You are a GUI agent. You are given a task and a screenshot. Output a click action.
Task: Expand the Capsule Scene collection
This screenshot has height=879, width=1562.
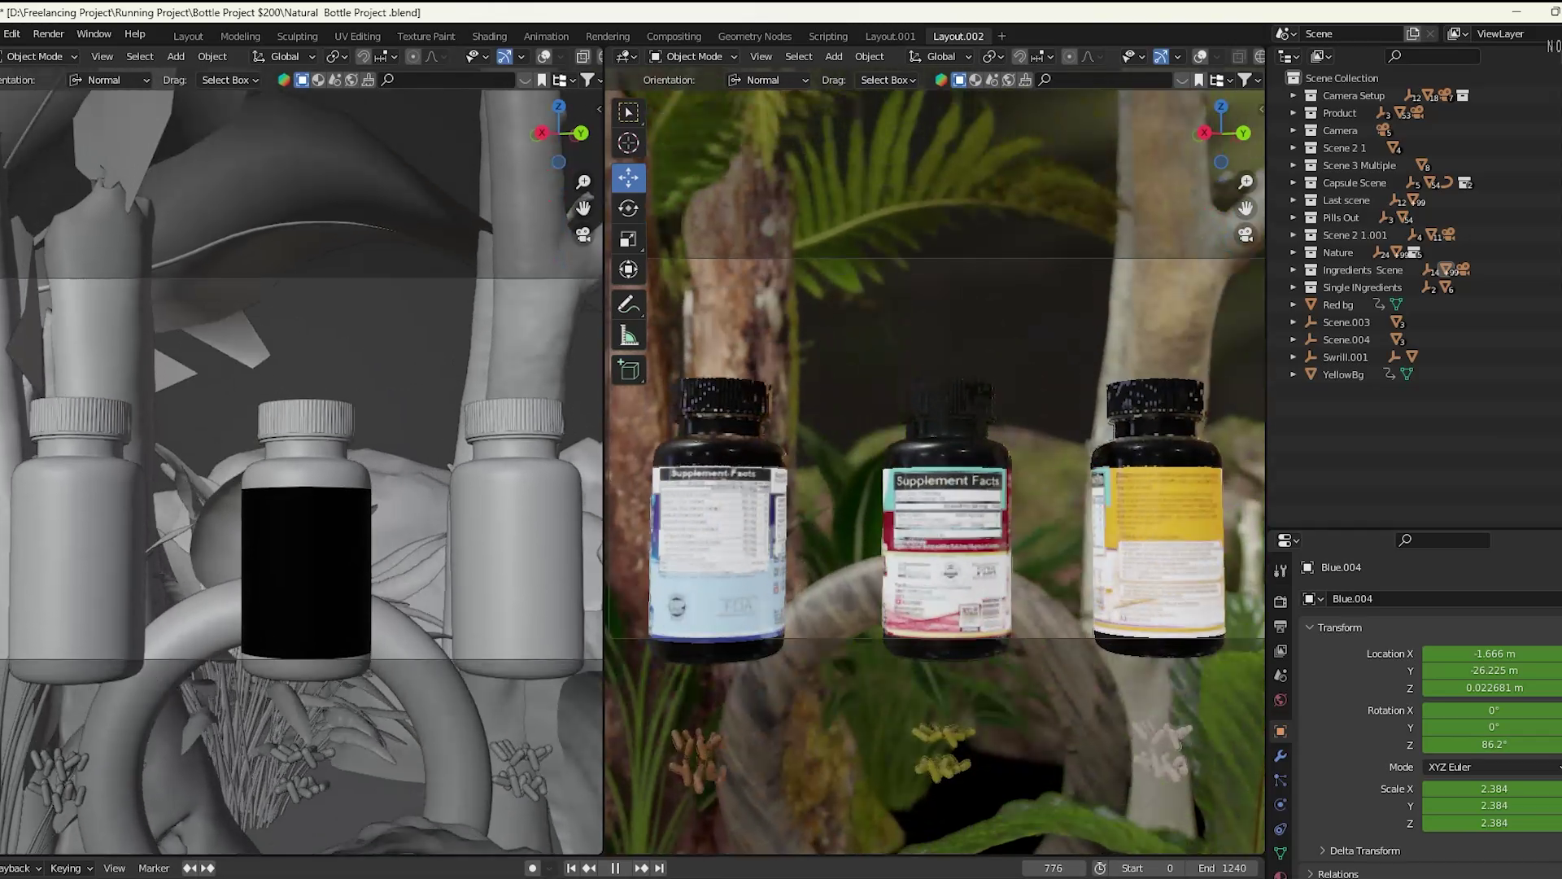(x=1294, y=182)
